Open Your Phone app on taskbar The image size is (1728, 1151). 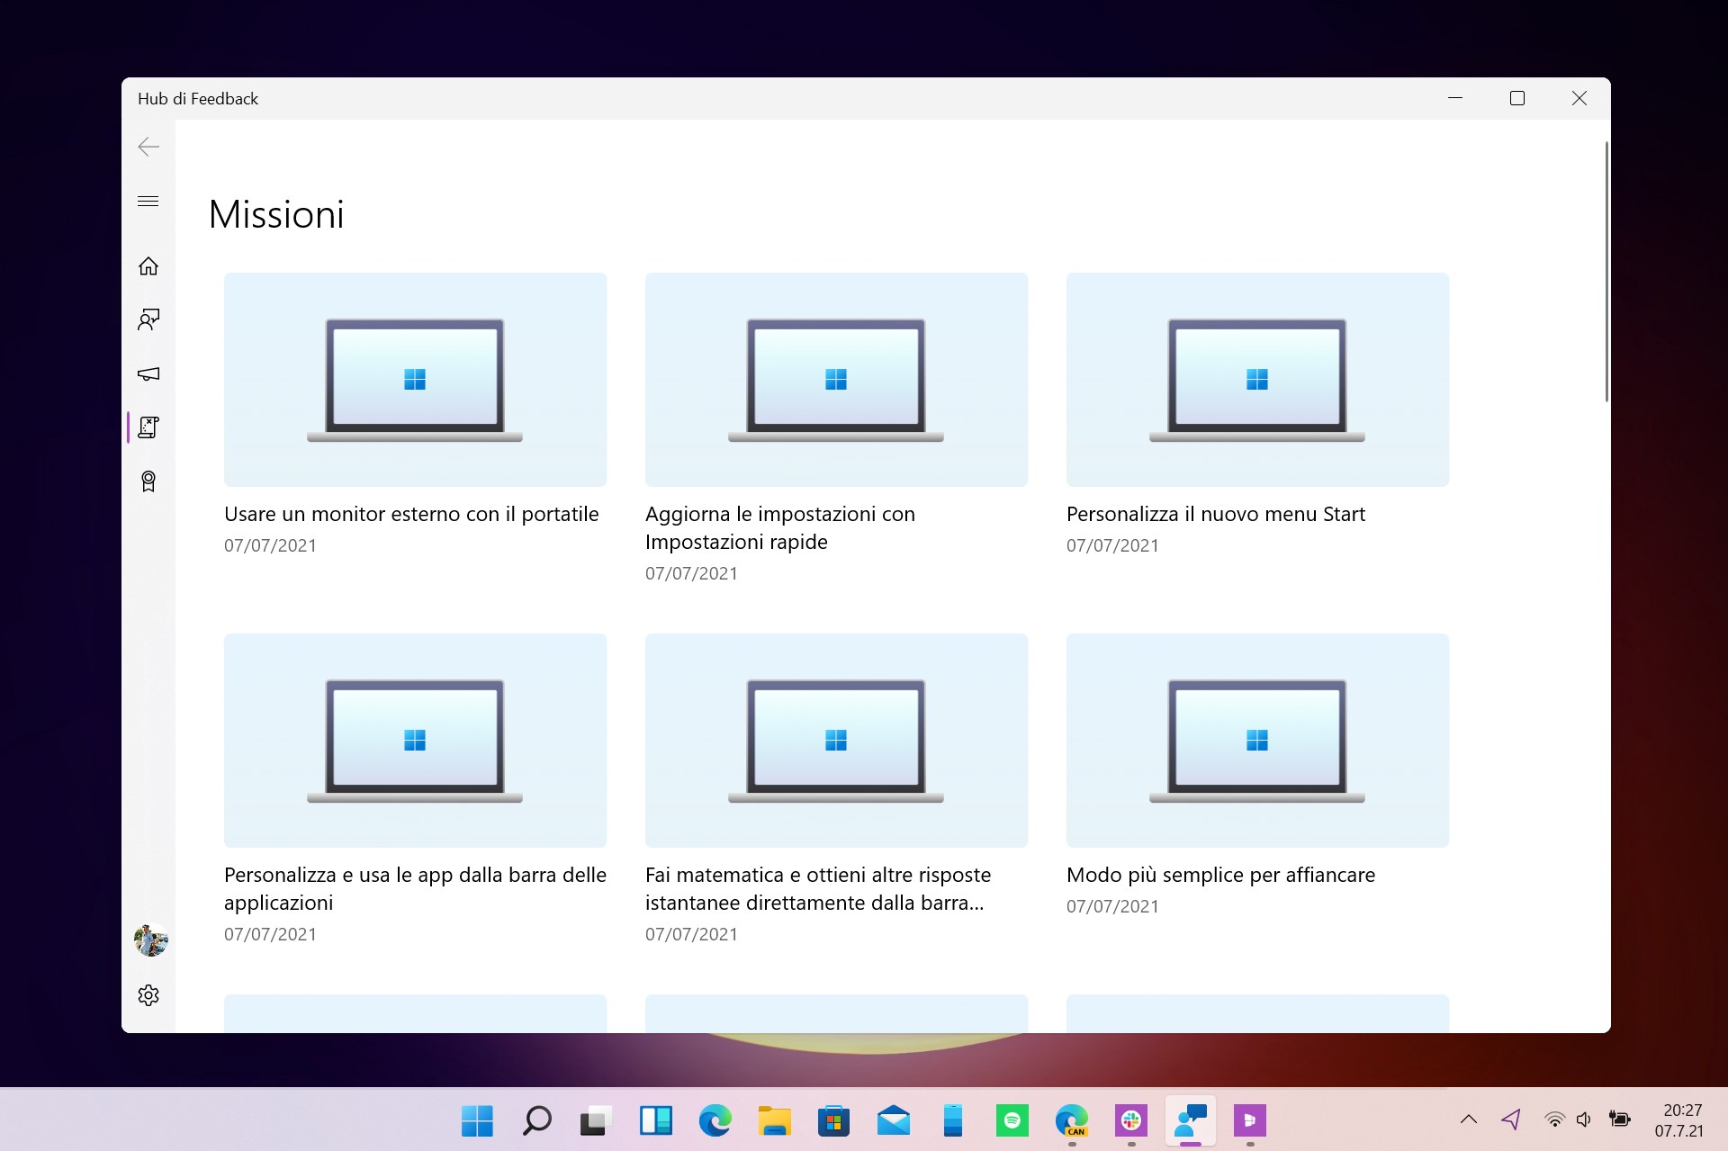coord(953,1120)
